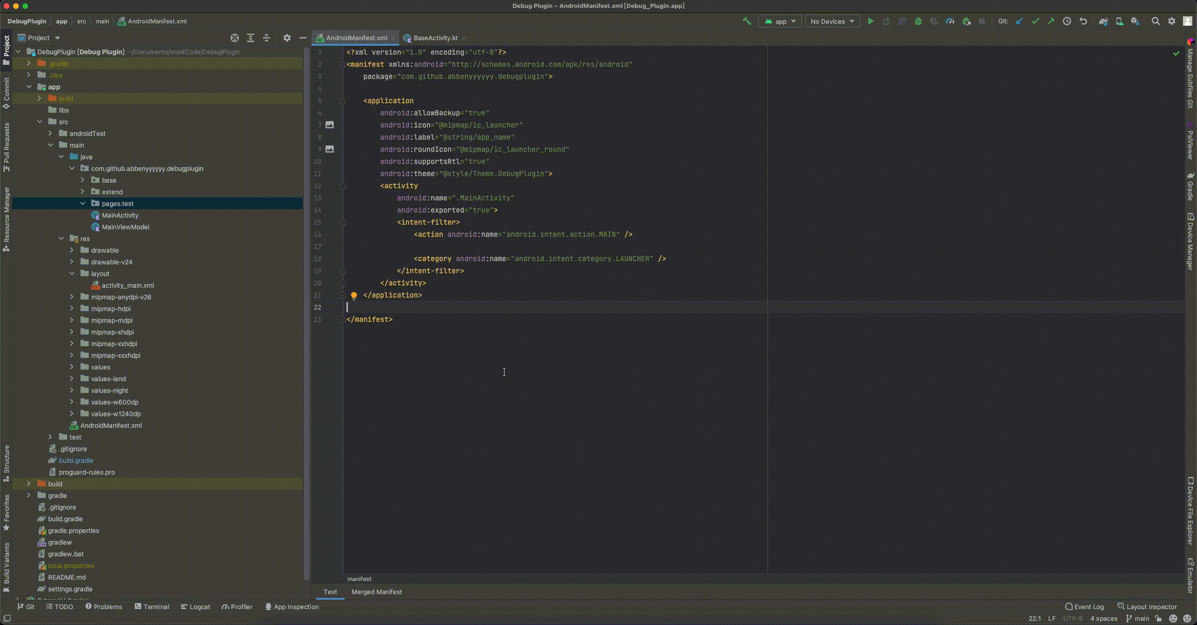This screenshot has width=1197, height=625.
Task: Expand the gradle project folder
Action: [x=29, y=495]
